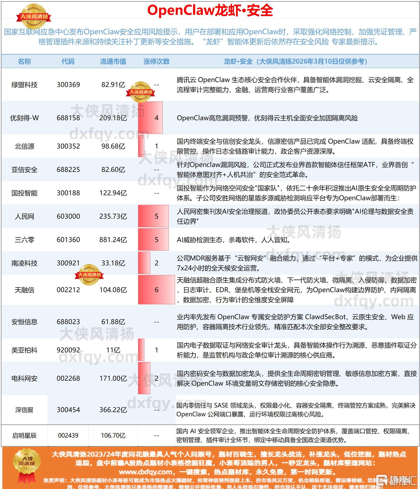Select stock code 603000
This screenshot has width=420, height=489.
click(68, 216)
